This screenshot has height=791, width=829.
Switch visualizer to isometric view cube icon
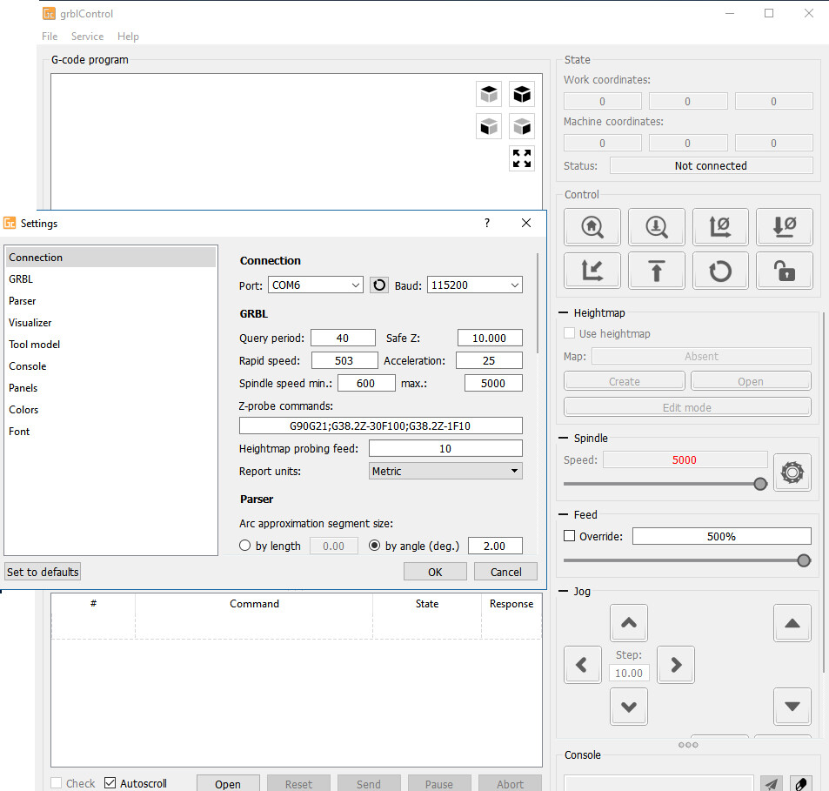522,93
